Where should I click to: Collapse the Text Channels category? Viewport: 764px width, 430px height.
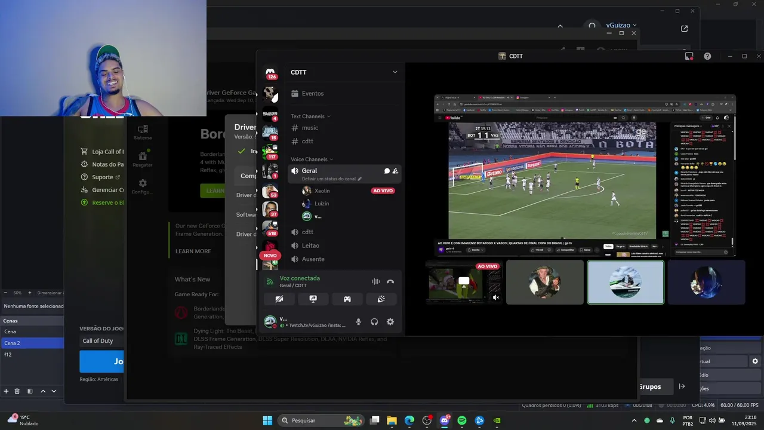point(310,116)
